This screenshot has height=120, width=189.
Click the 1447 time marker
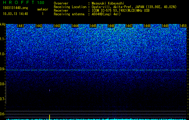pyautogui.click(x=129, y=26)
